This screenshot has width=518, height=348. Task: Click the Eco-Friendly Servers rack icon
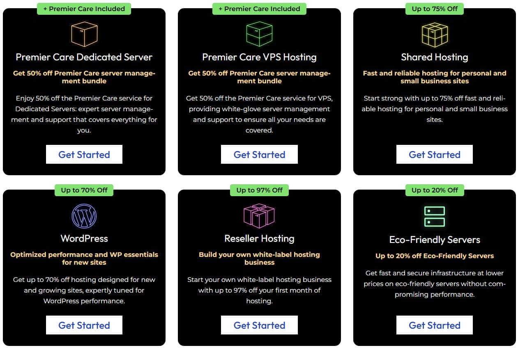tap(435, 217)
